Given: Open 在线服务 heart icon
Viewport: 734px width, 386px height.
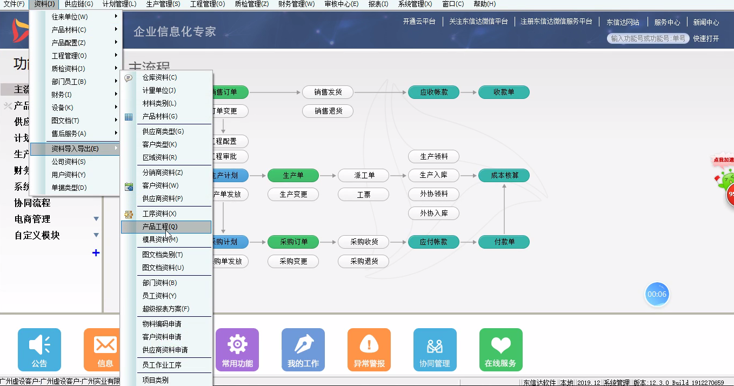Looking at the screenshot, I should tap(501, 349).
